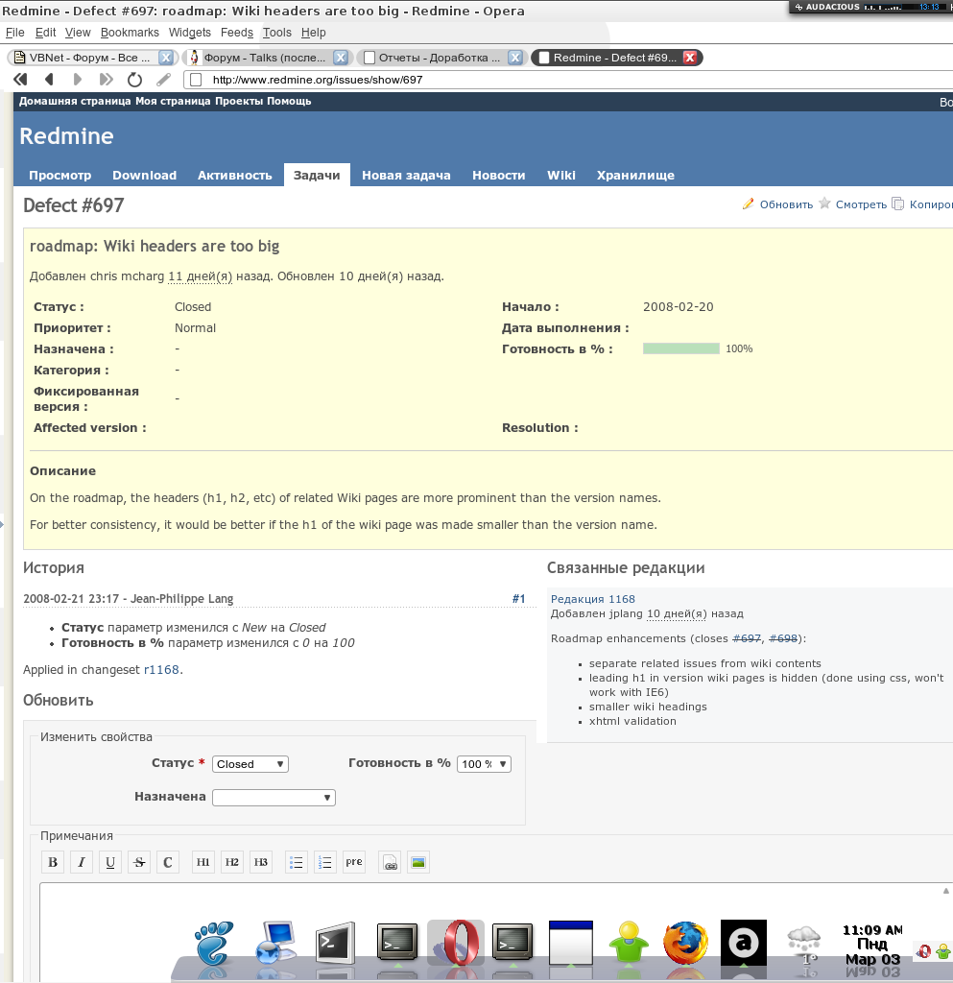Click the Opera icon in dock
953x983 pixels.
(x=457, y=943)
